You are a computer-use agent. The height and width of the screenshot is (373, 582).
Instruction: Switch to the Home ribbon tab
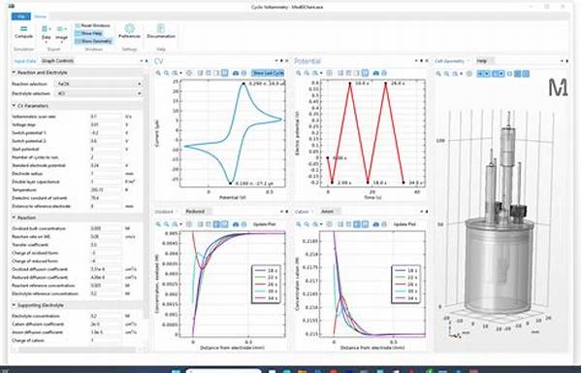pyautogui.click(x=40, y=17)
